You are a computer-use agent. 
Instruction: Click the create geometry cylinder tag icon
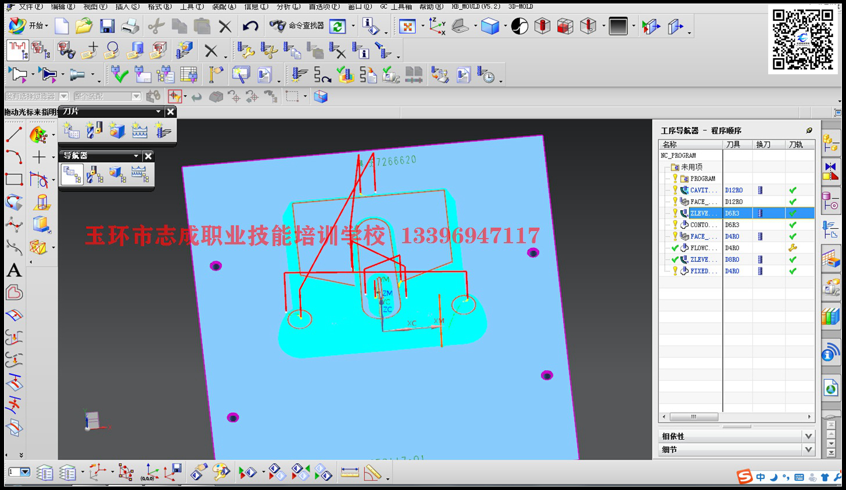click(x=135, y=51)
